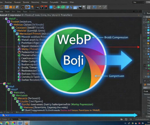Open the blue window list toolbar icon
This screenshot has width=150, height=125.
pyautogui.click(x=75, y=7)
